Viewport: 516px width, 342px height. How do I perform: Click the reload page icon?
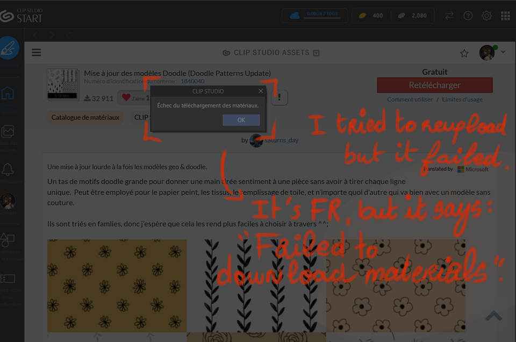click(69, 35)
